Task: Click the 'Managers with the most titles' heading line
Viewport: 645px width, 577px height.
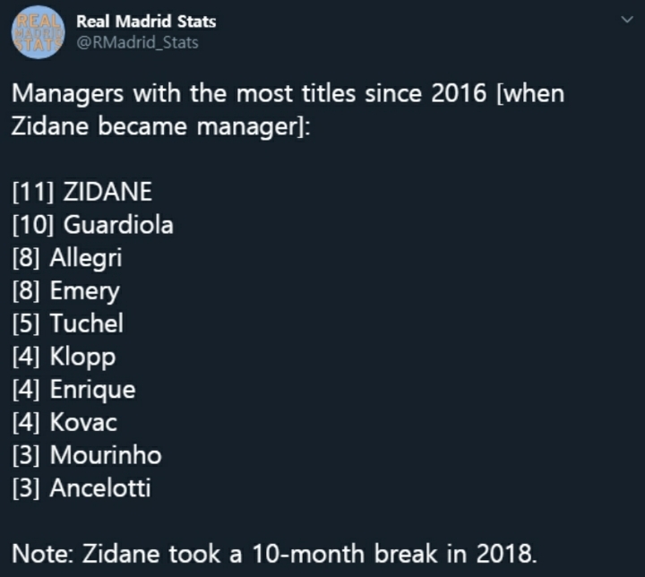Action: click(x=287, y=93)
